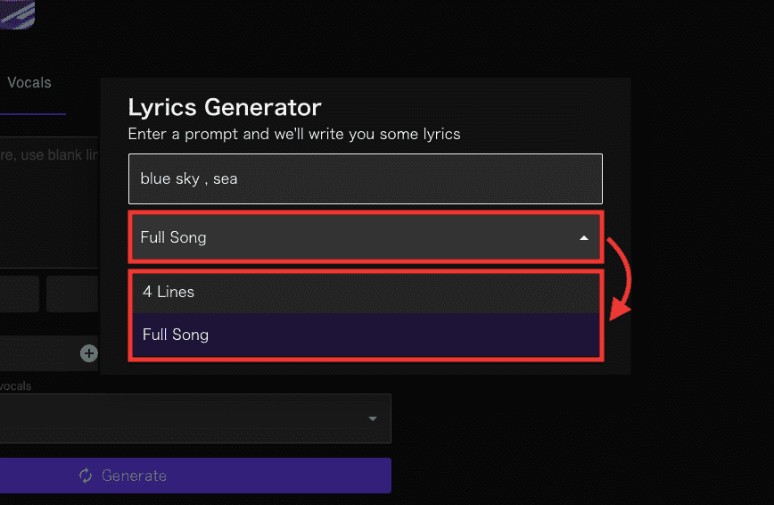The width and height of the screenshot is (774, 505).
Task: Click the second blank box below lyrics area
Action: [x=72, y=294]
